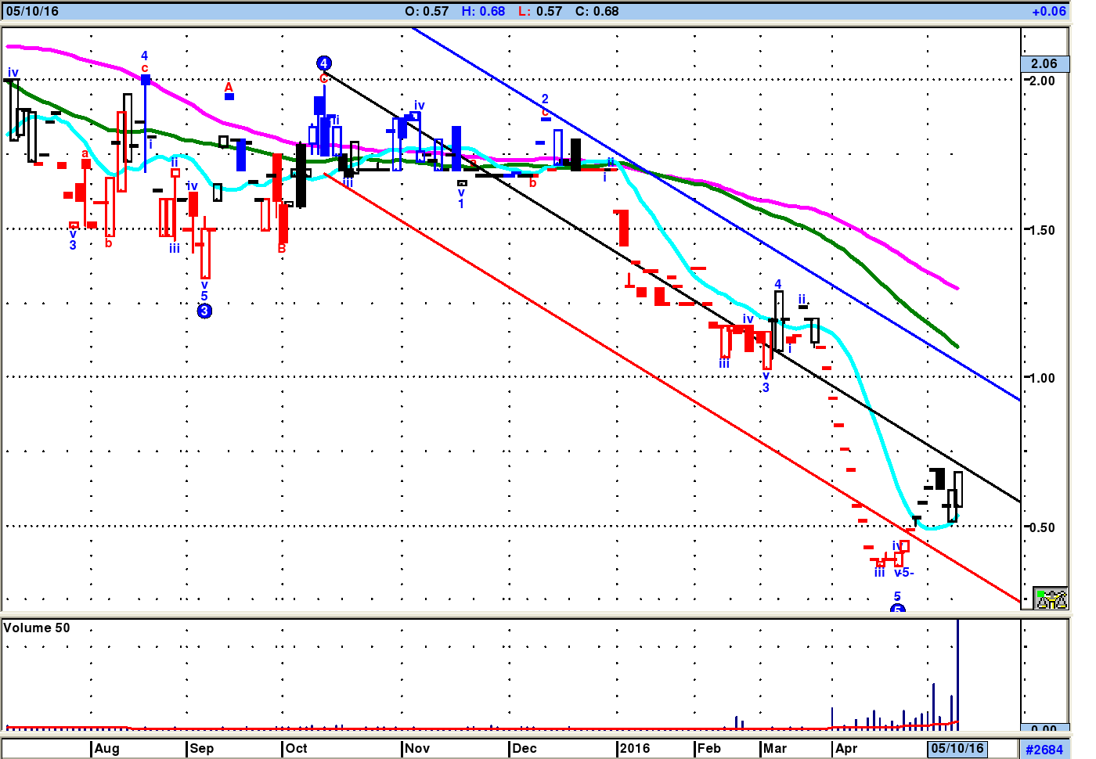Click the circled wave 5 marker at bottom
Viewport: 1096px width, 759px height.
point(897,609)
